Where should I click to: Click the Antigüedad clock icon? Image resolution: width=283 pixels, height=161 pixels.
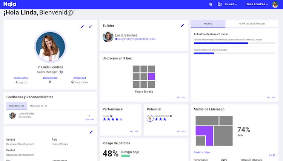point(72,82)
